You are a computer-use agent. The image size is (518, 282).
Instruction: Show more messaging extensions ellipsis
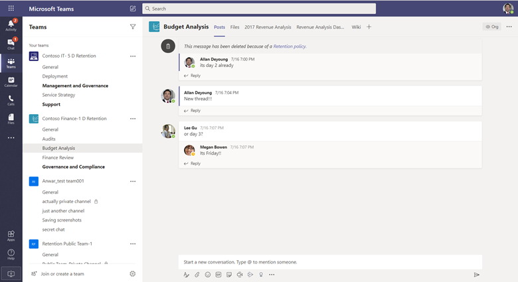tap(272, 275)
